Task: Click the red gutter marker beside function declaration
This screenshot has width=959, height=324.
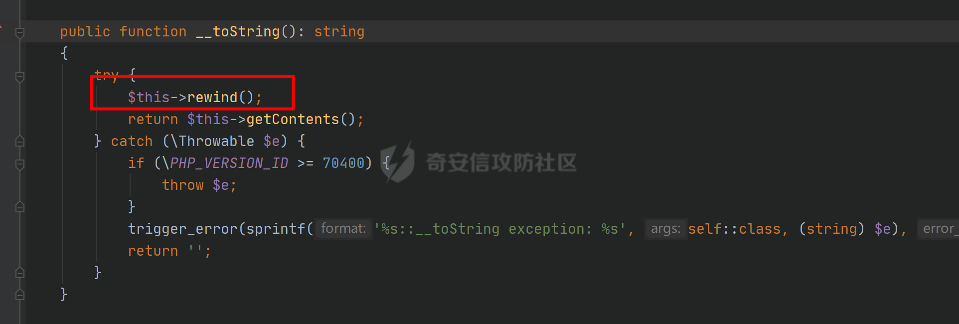Action: 1,26
